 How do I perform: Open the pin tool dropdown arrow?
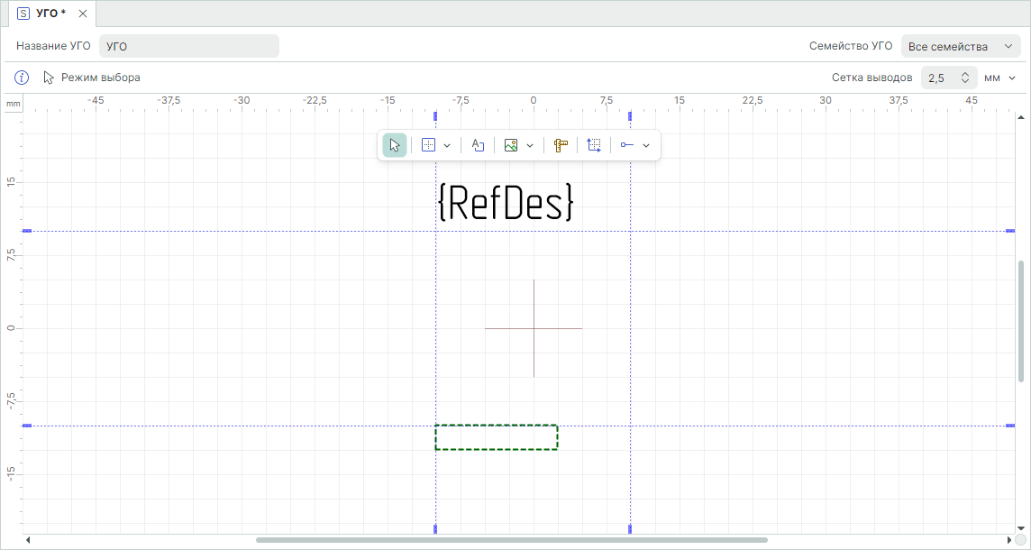[x=646, y=145]
